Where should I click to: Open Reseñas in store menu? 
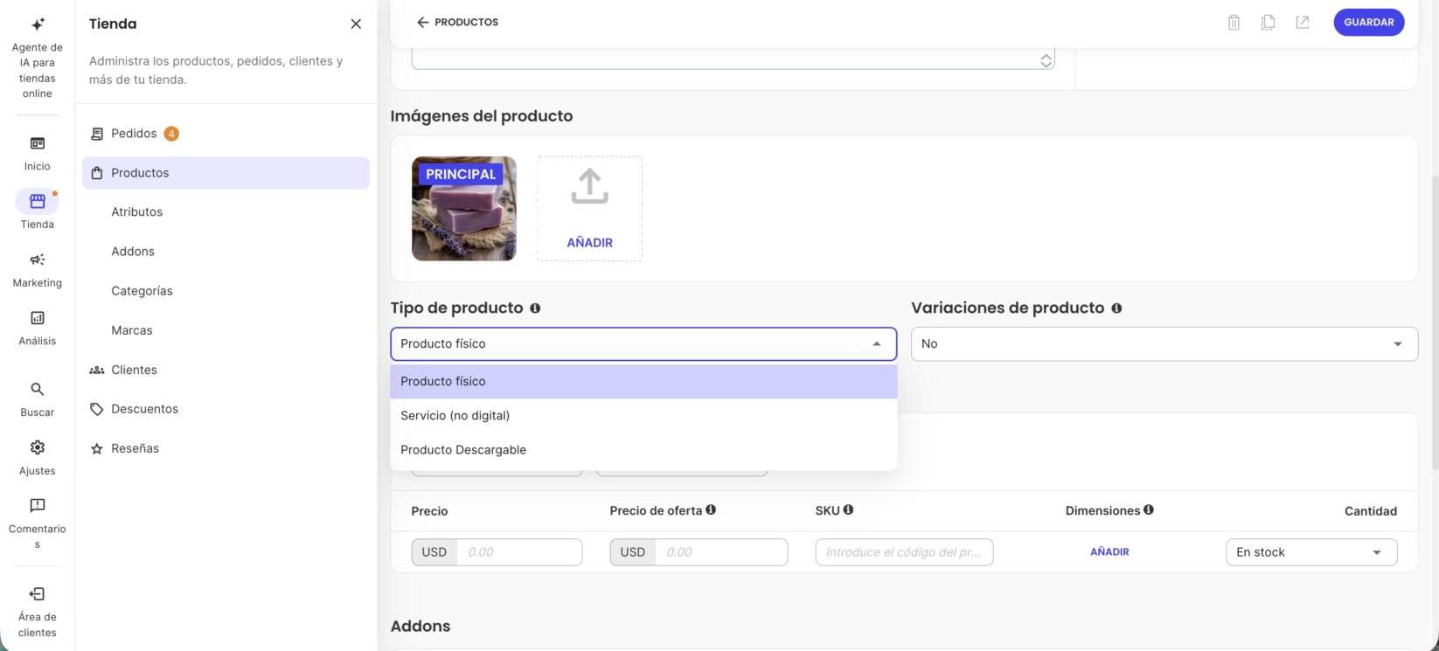point(226,448)
